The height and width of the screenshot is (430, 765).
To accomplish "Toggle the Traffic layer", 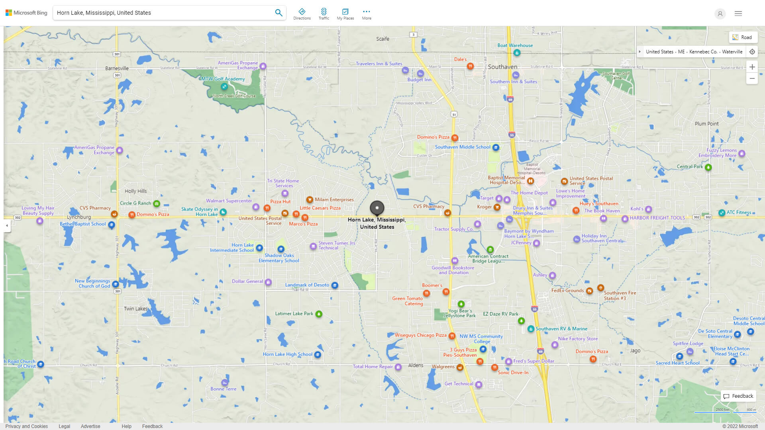I will pyautogui.click(x=324, y=14).
